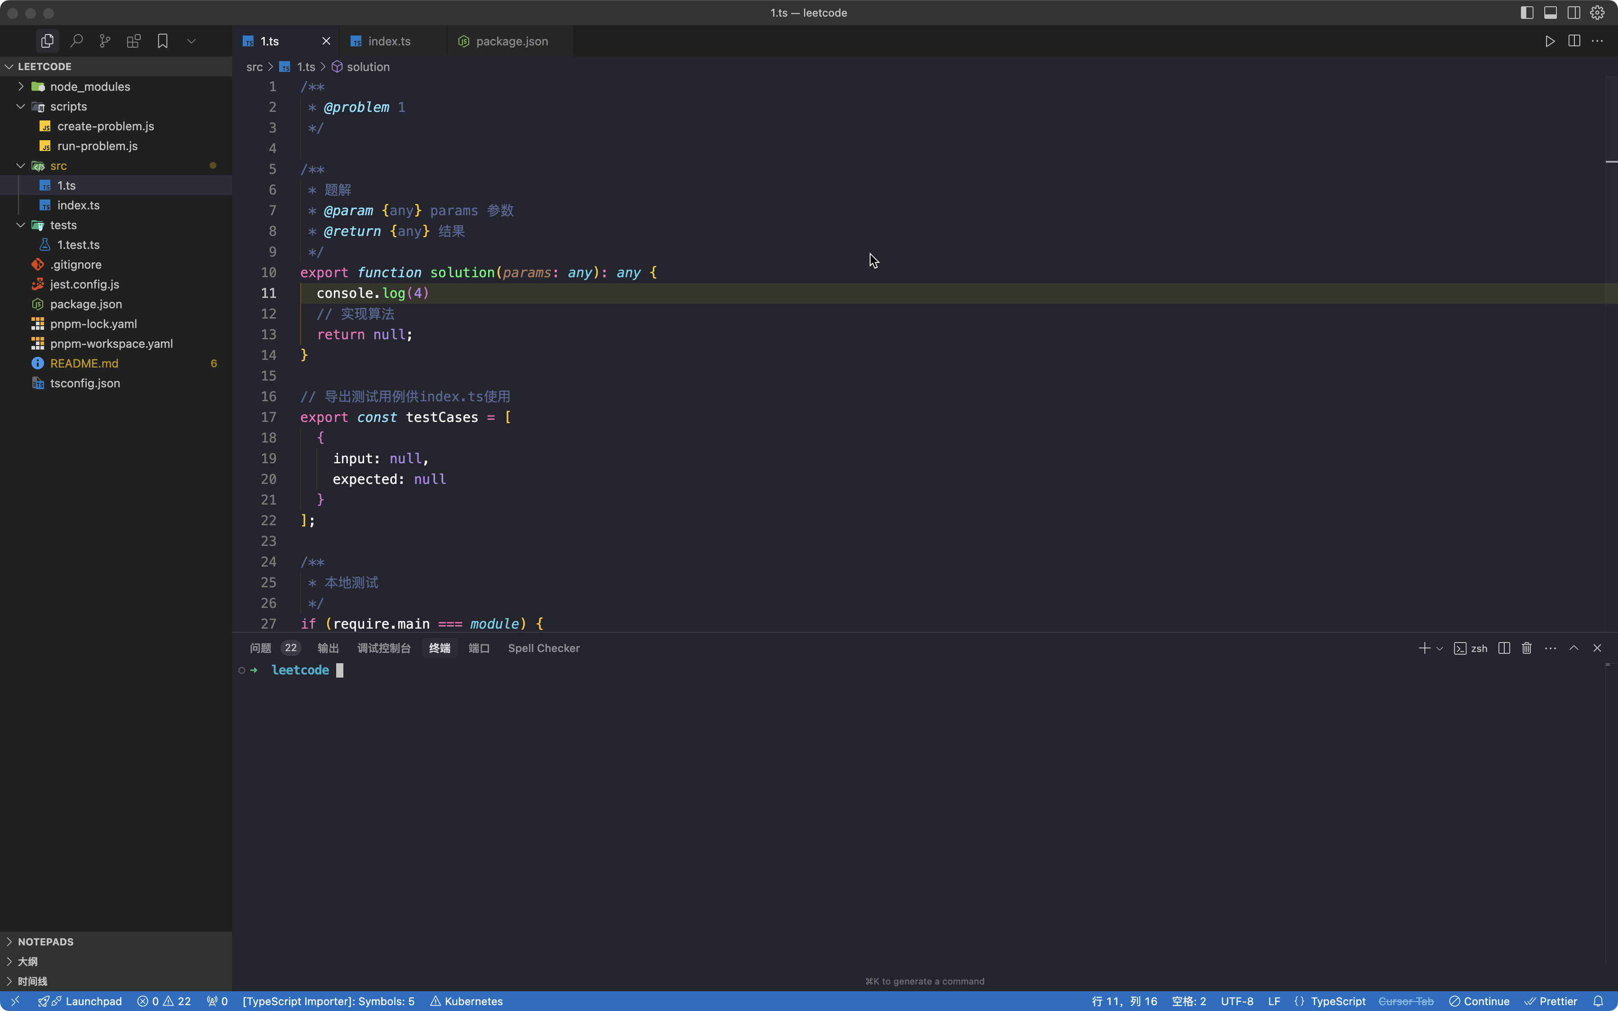Run the file with play icon
This screenshot has width=1618, height=1011.
click(1550, 41)
